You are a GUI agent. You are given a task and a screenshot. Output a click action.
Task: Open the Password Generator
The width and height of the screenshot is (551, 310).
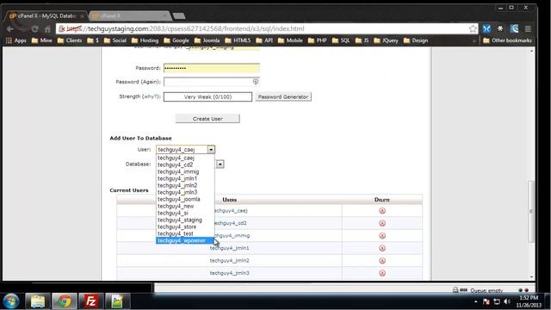click(x=283, y=96)
